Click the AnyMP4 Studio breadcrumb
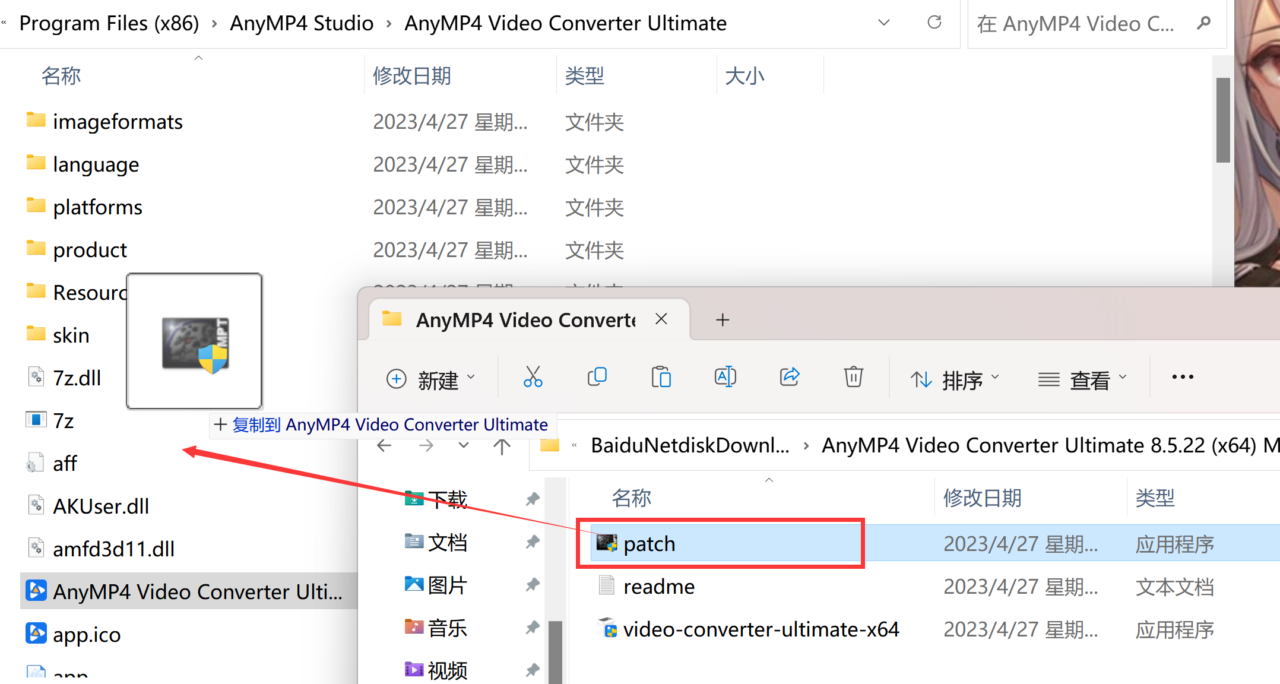The image size is (1280, 684). point(302,23)
